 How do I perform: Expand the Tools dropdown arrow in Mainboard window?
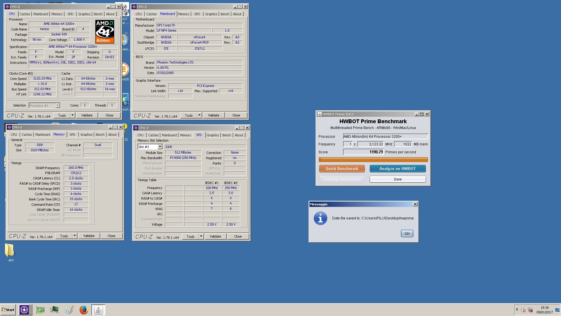[x=199, y=115]
